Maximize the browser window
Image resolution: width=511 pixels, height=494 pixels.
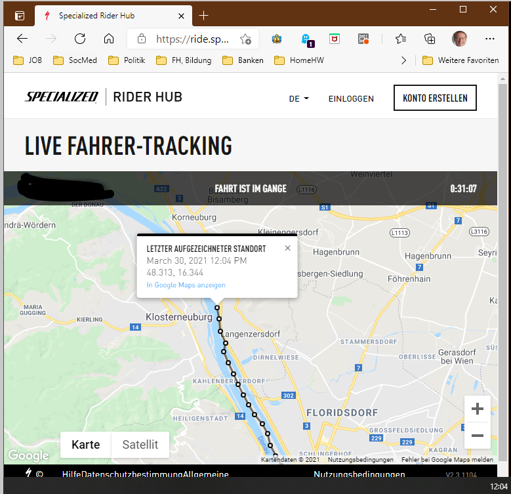coord(463,9)
